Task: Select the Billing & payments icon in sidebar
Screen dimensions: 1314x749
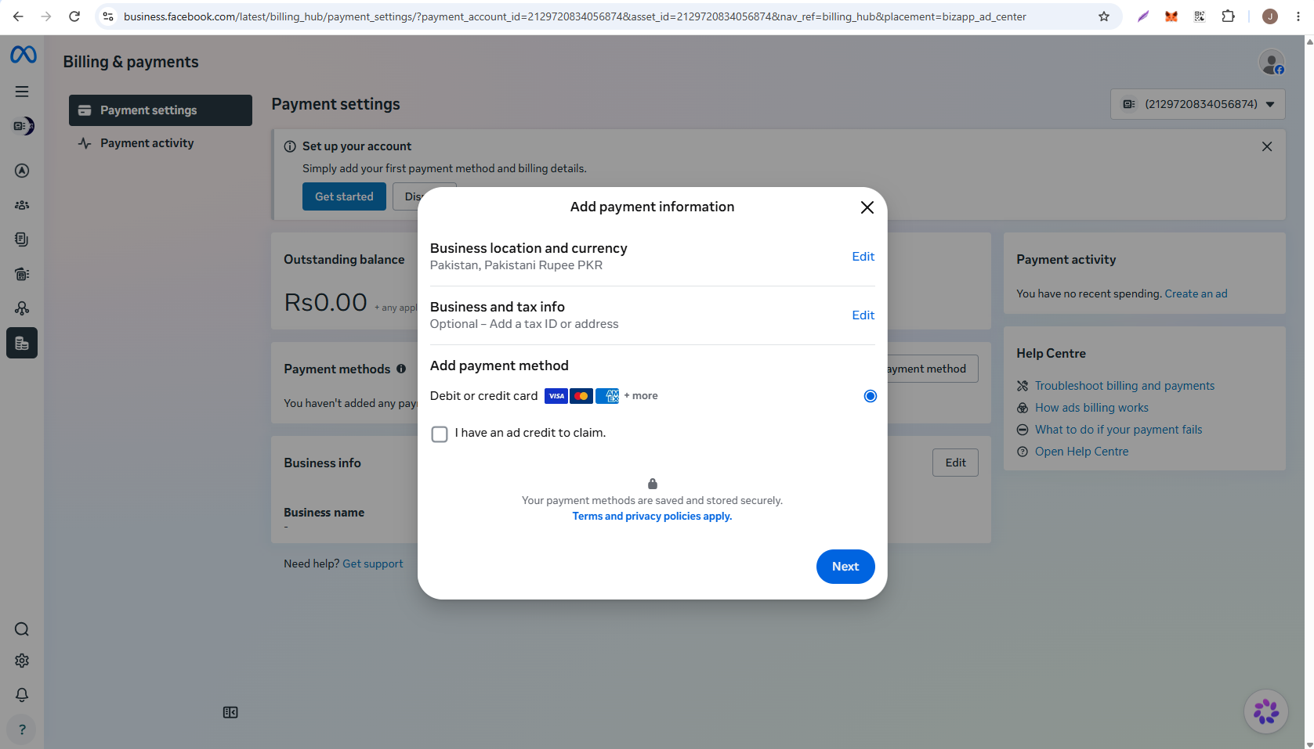Action: [x=22, y=343]
